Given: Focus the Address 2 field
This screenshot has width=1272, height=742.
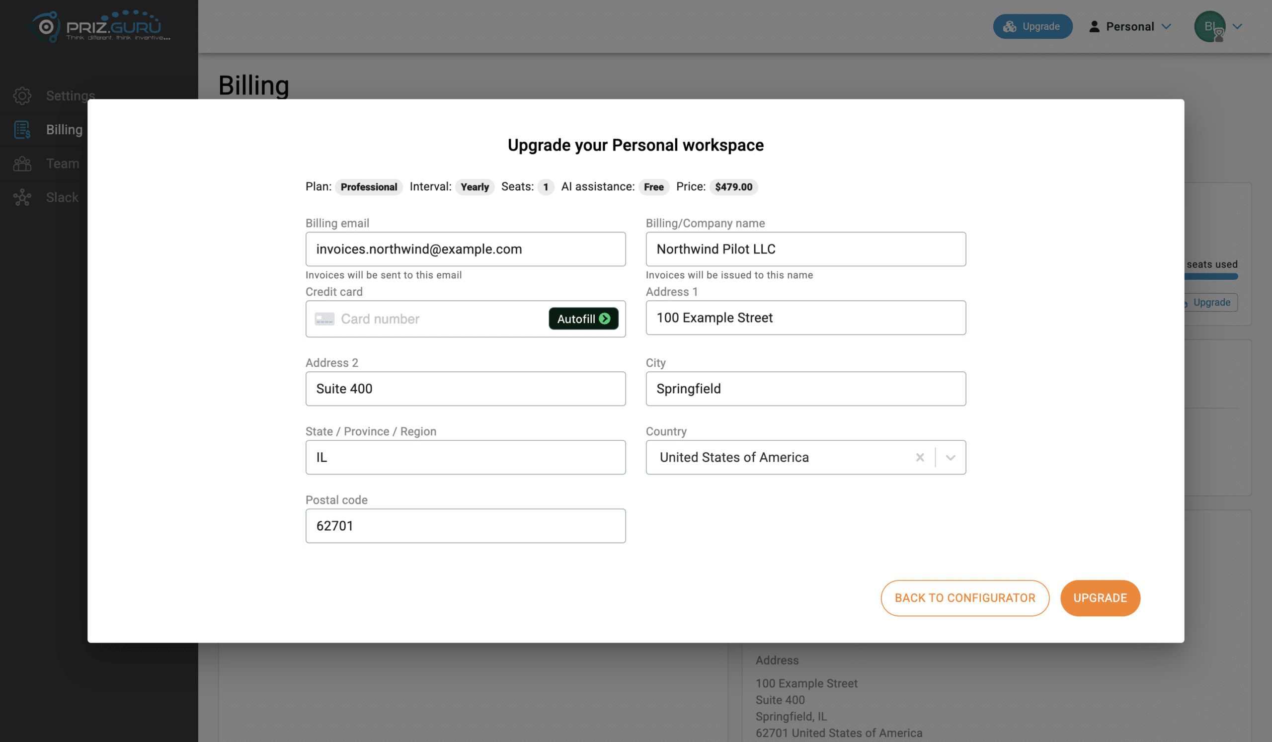Looking at the screenshot, I should (466, 388).
